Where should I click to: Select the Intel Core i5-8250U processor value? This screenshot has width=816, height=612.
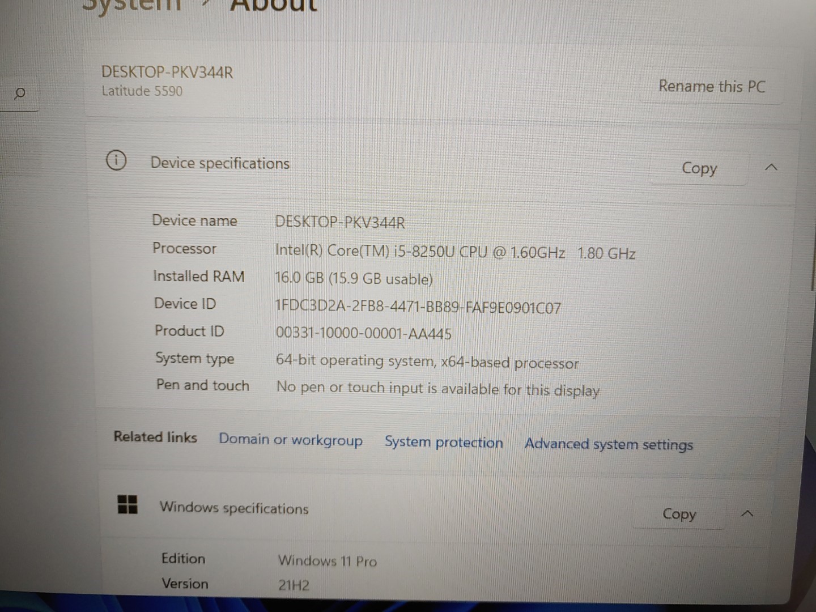[455, 252]
